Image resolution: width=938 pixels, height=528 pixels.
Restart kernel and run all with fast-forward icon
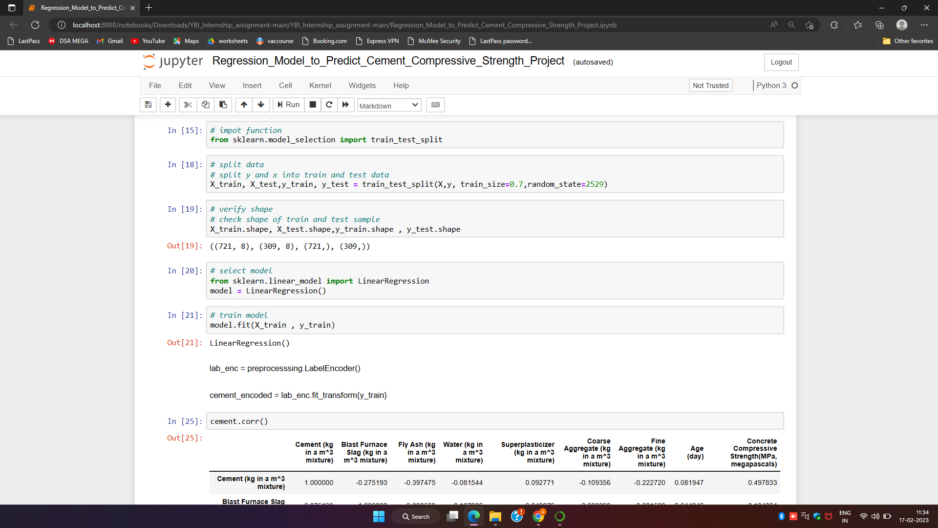tap(346, 105)
